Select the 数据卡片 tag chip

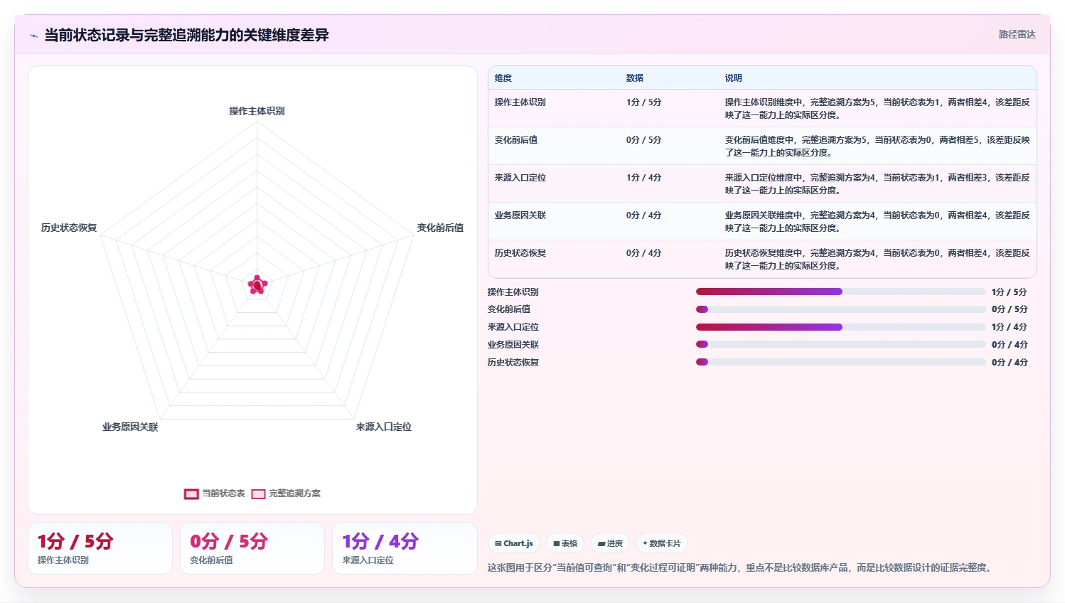(661, 543)
